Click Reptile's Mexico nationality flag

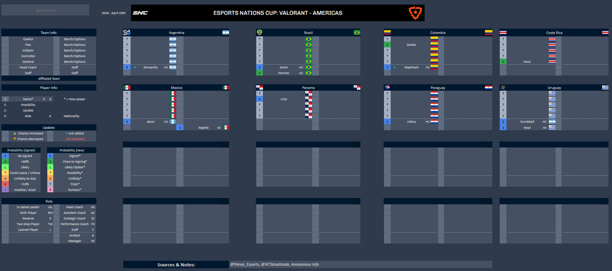pyautogui.click(x=226, y=128)
